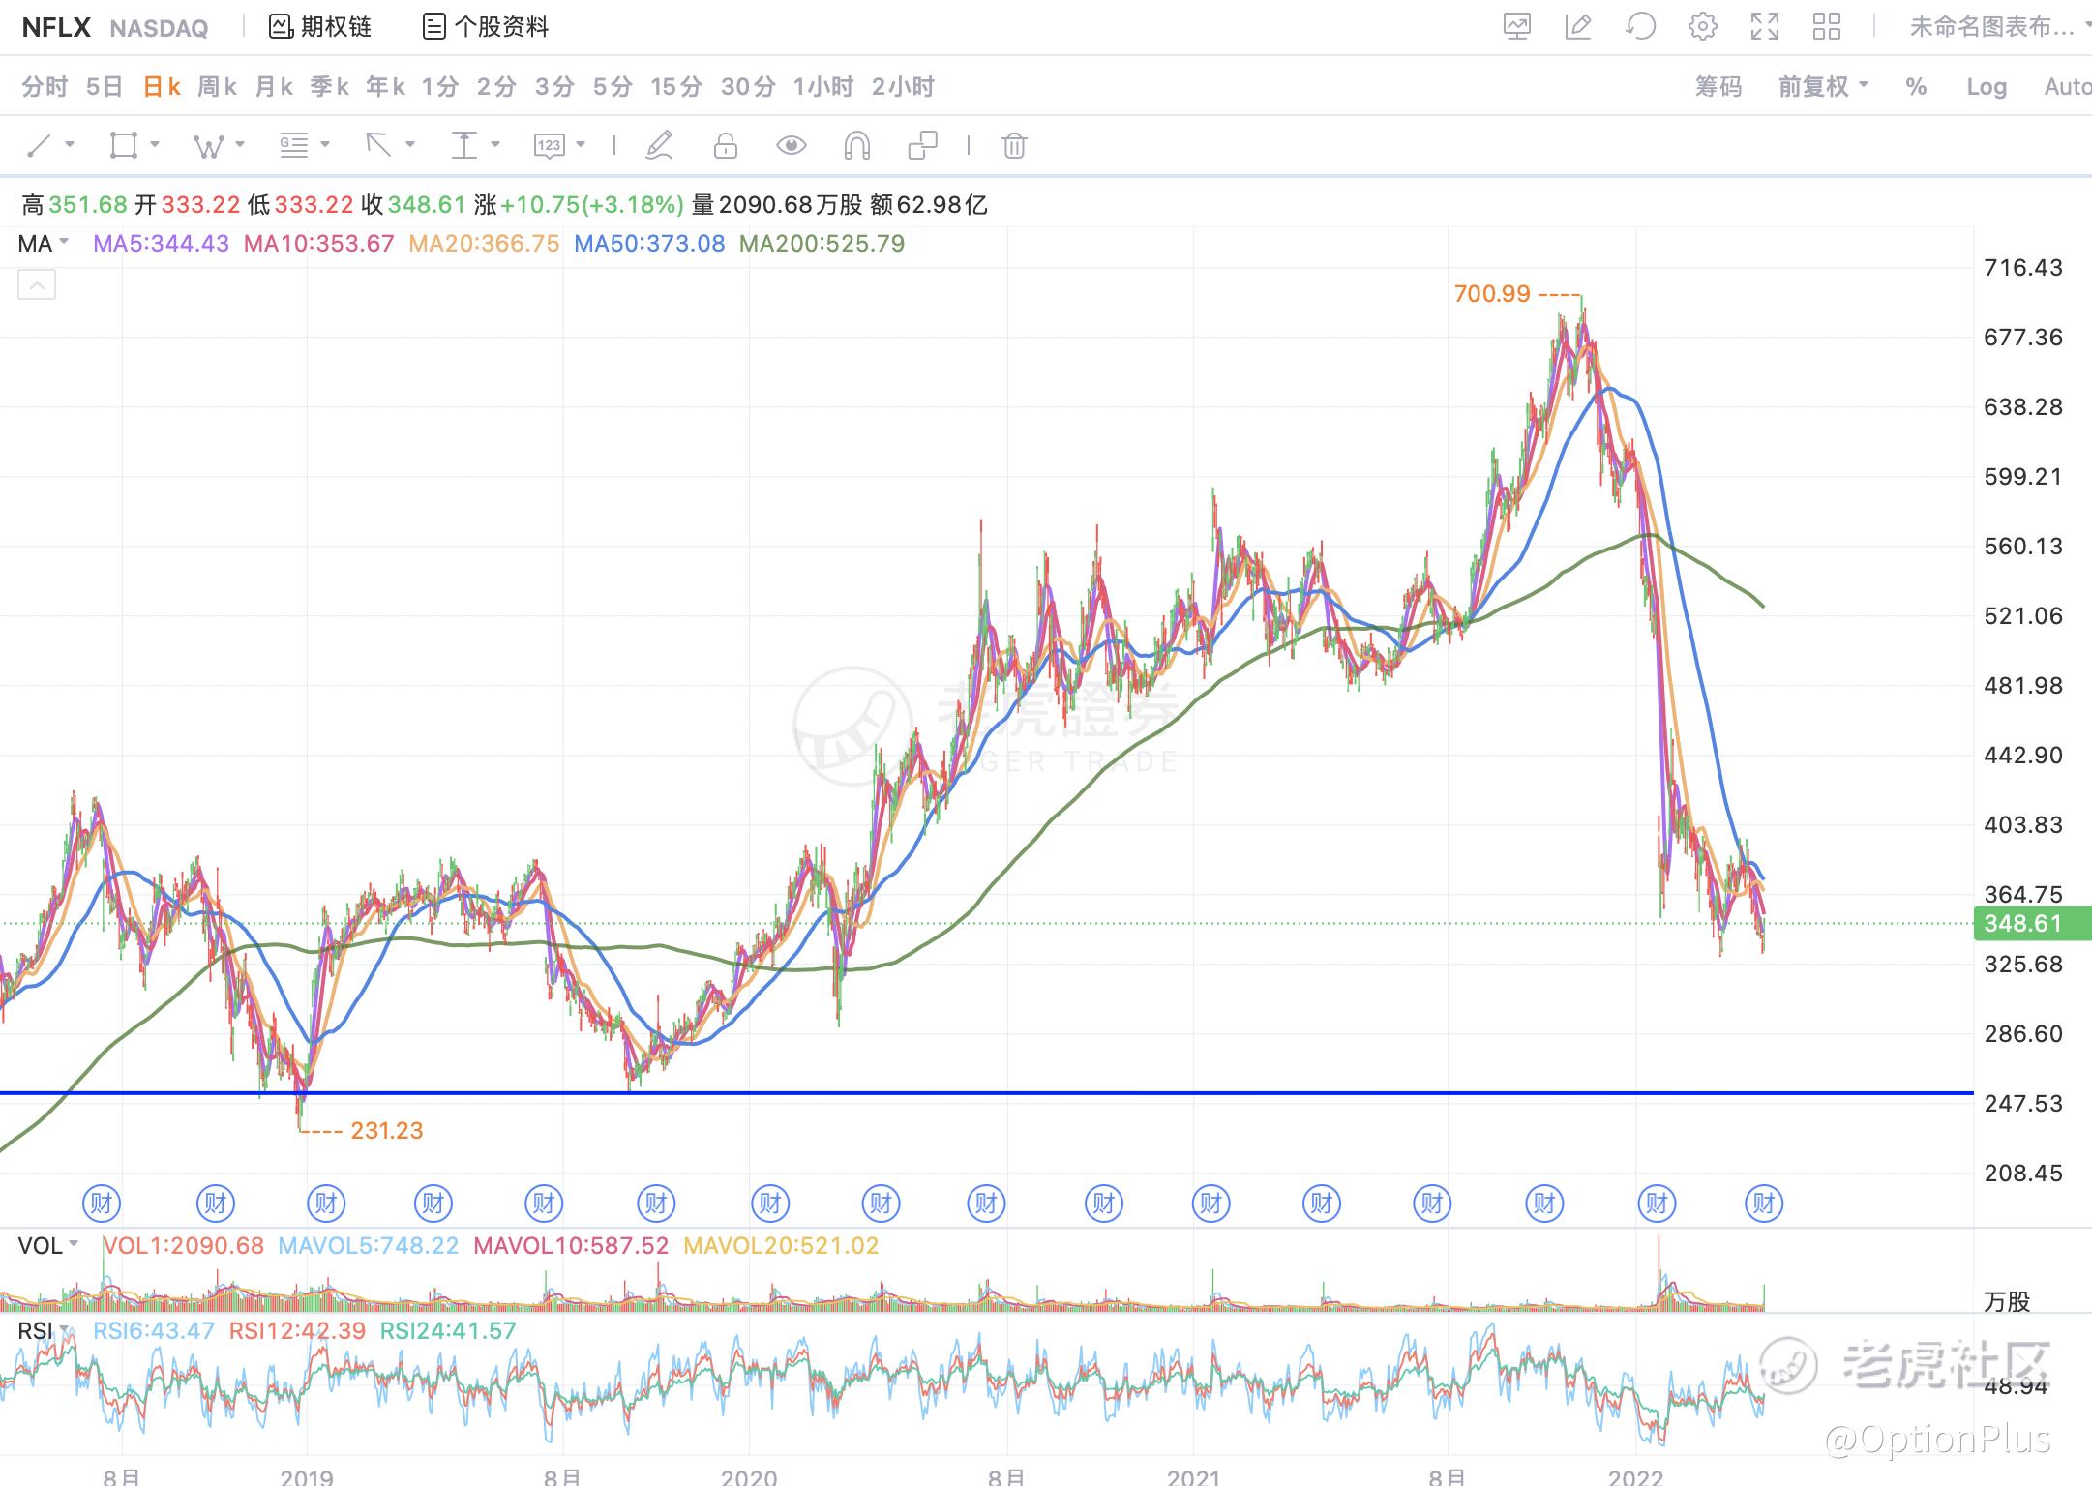Select the trend line drawing tool
Viewport: 2092px width, 1486px height.
pyautogui.click(x=40, y=146)
